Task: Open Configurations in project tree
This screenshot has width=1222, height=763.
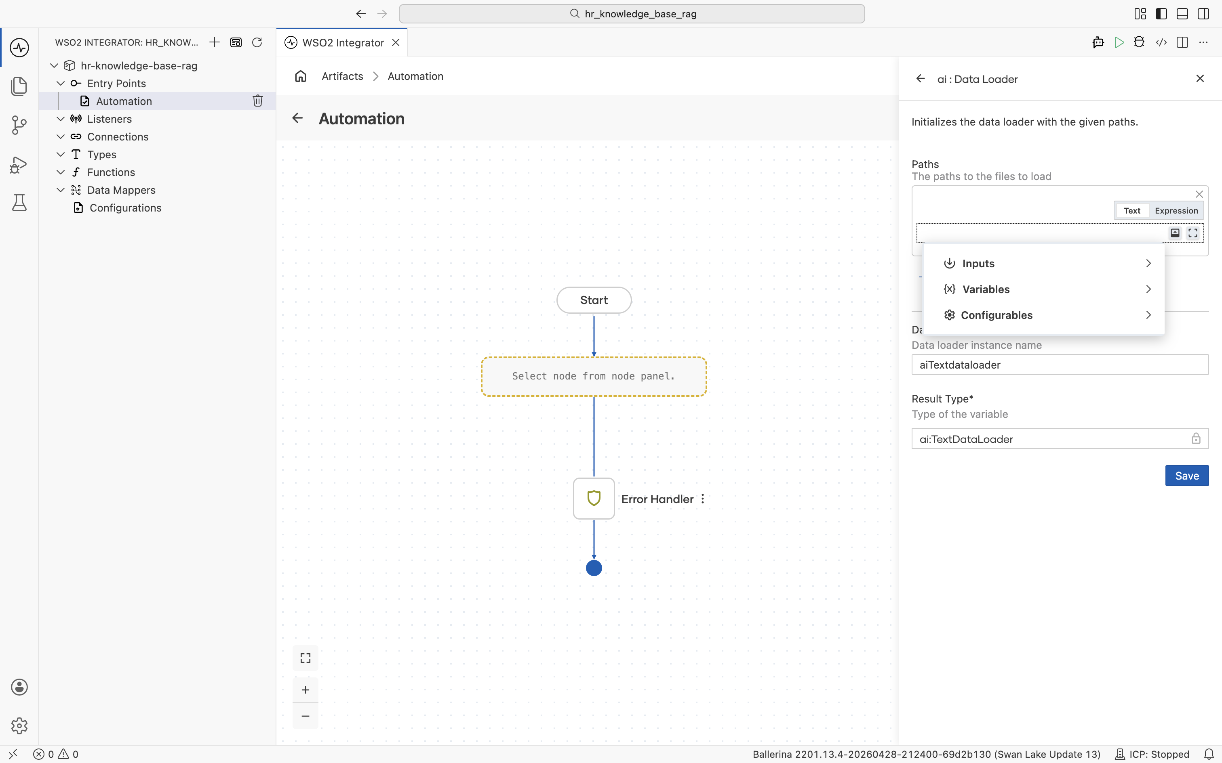Action: coord(158,208)
